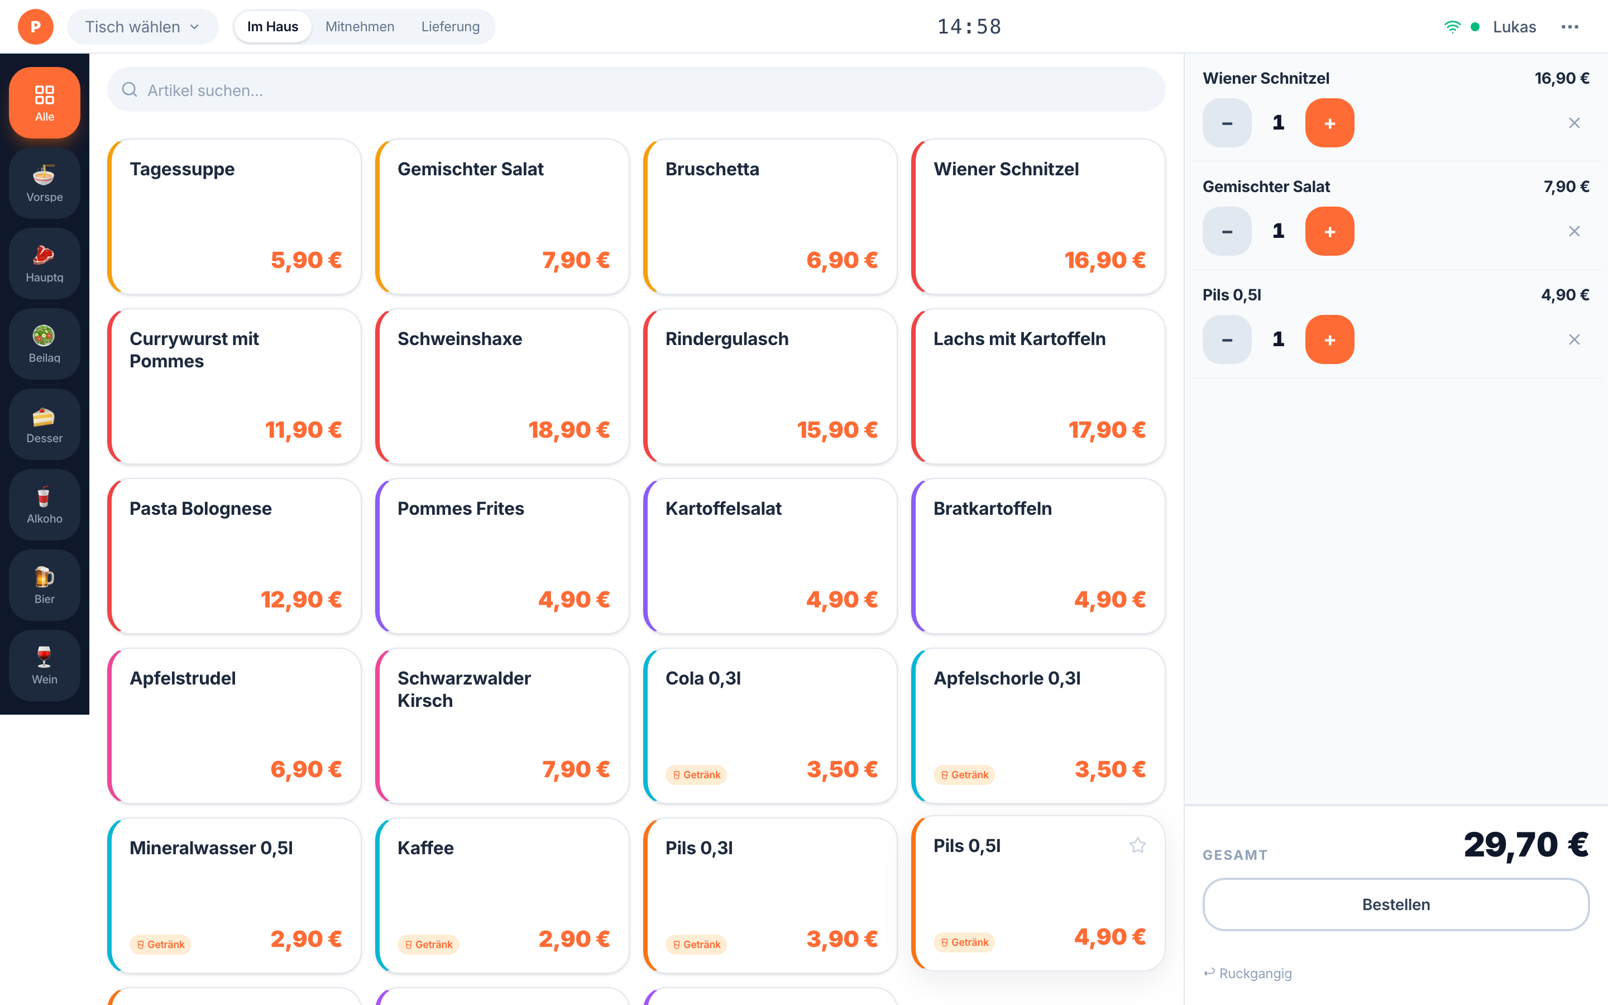This screenshot has height=1005, width=1608.
Task: Open the three-dot more menu
Action: pos(1569,27)
